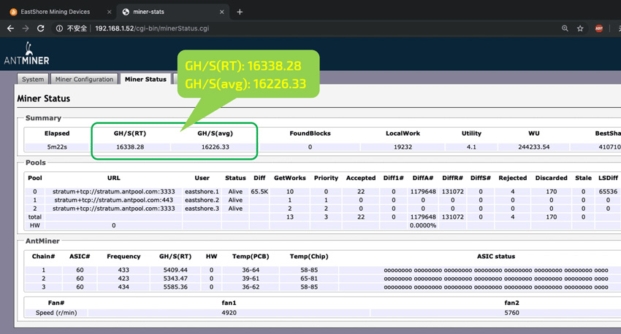Viewport: 621px width, 334px height.
Task: Click the ASIC status column header
Action: [496, 256]
